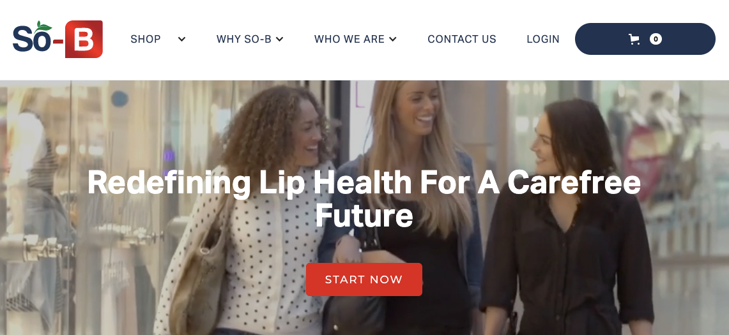Click the red START NOW button
Image resolution: width=729 pixels, height=335 pixels.
point(364,279)
